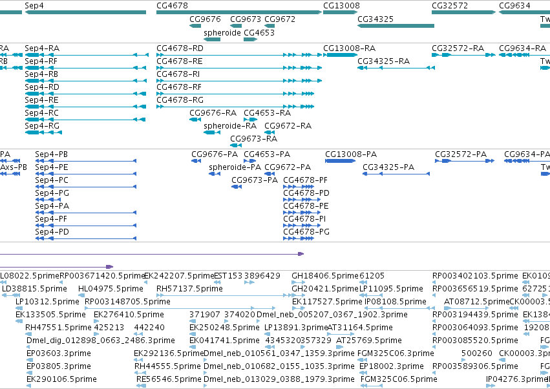This screenshot has width=550, height=389.
Task: Select the LD38815.5prime EST label
Action: [x=35, y=289]
